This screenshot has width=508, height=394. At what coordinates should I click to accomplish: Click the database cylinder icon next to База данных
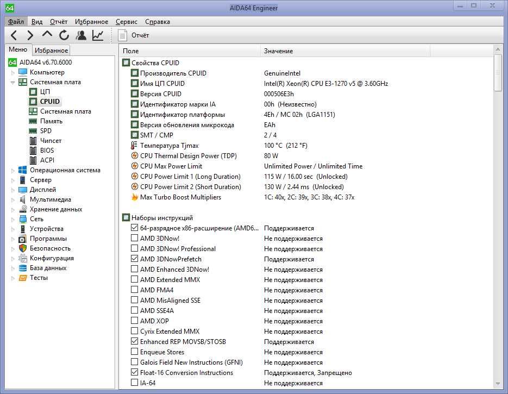pos(23,268)
